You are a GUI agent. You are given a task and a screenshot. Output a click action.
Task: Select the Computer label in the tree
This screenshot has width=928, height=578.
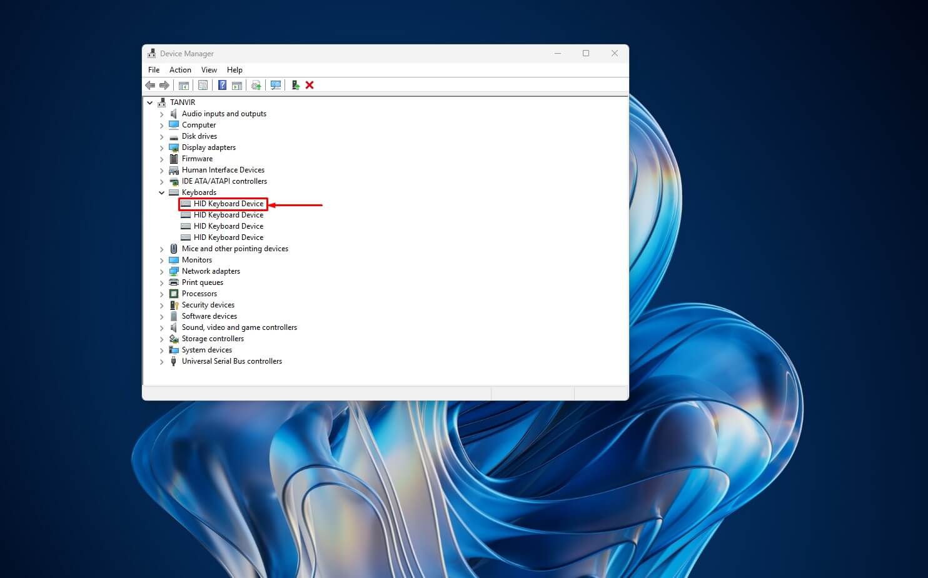[x=199, y=125]
